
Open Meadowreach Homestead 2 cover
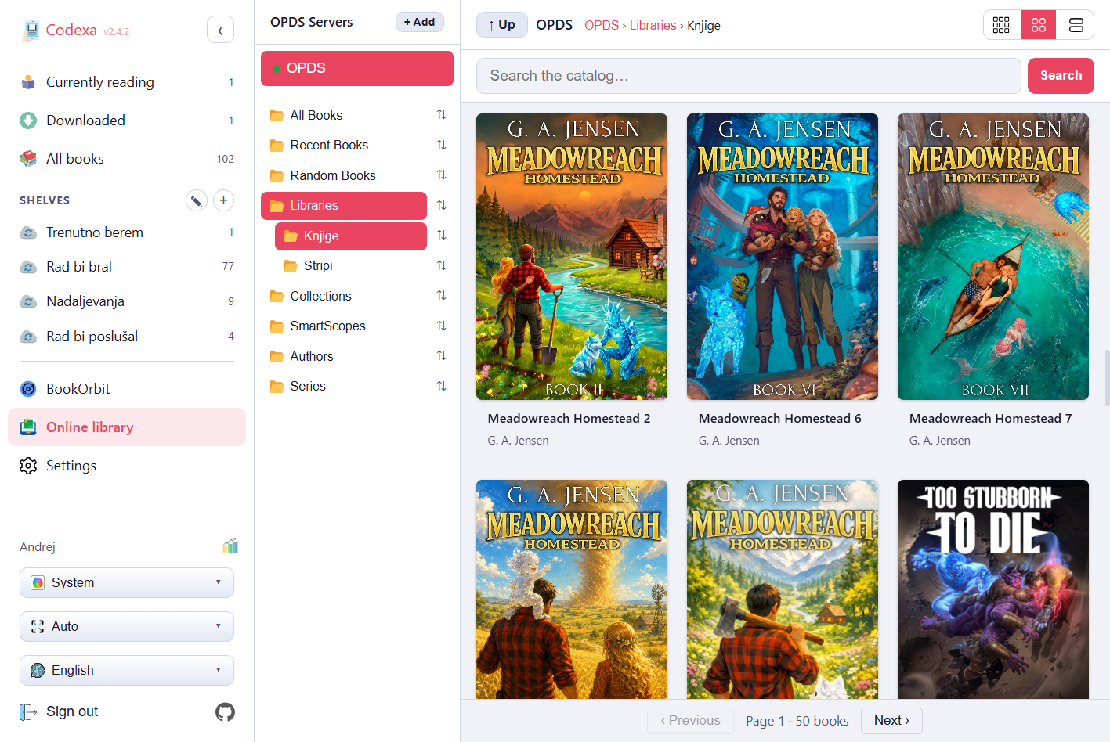pos(572,257)
